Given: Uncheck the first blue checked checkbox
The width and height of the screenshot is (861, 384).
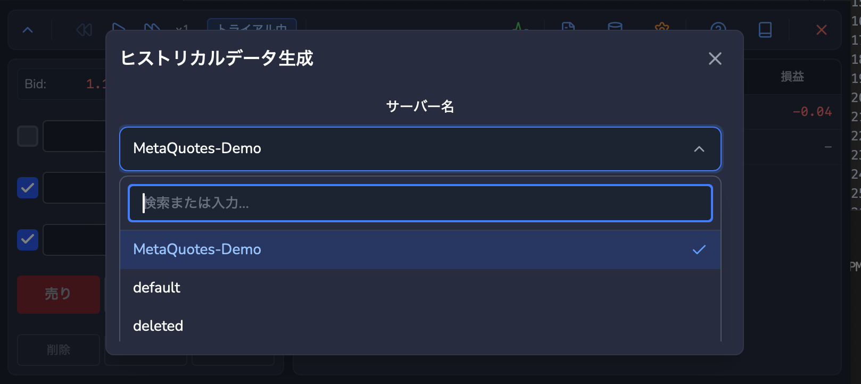Looking at the screenshot, I should tap(28, 188).
